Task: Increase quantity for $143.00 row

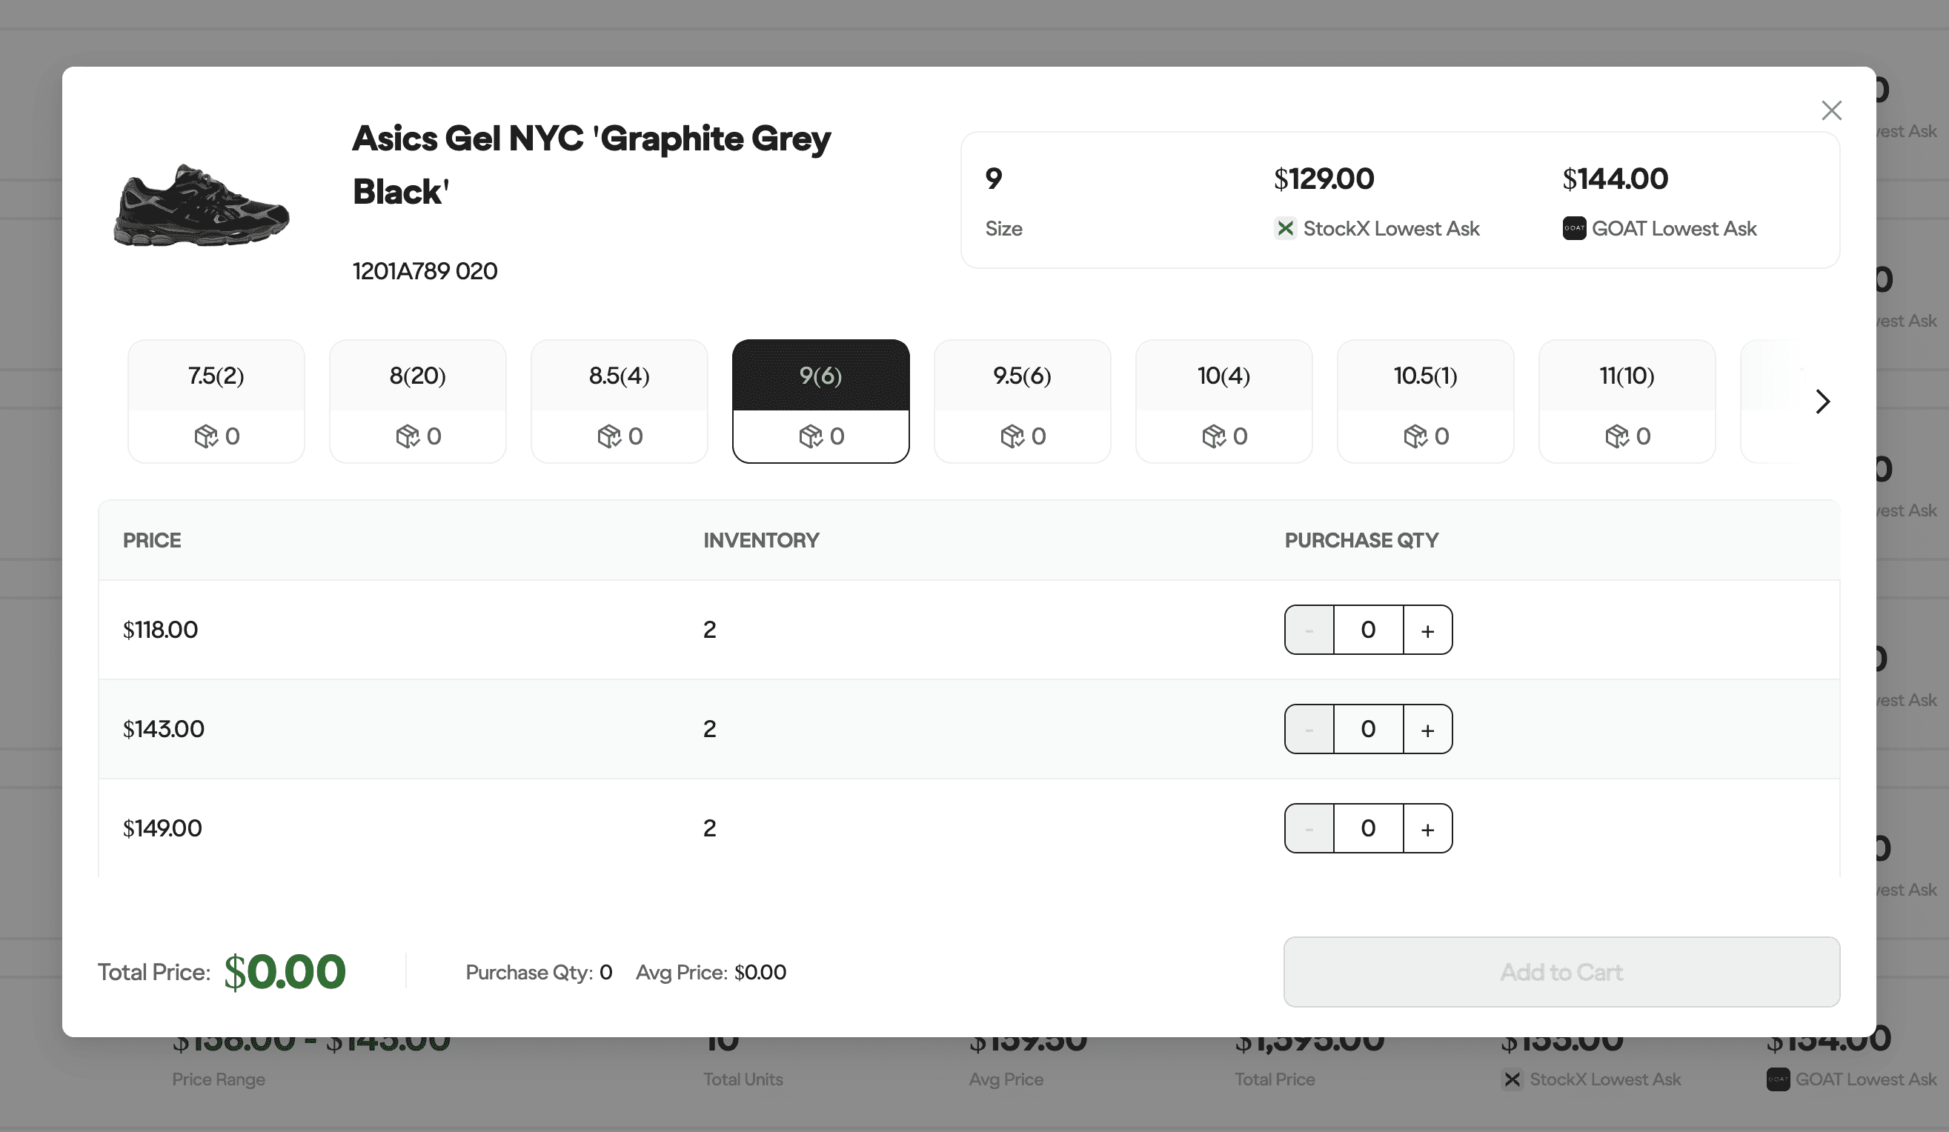Action: [x=1427, y=729]
